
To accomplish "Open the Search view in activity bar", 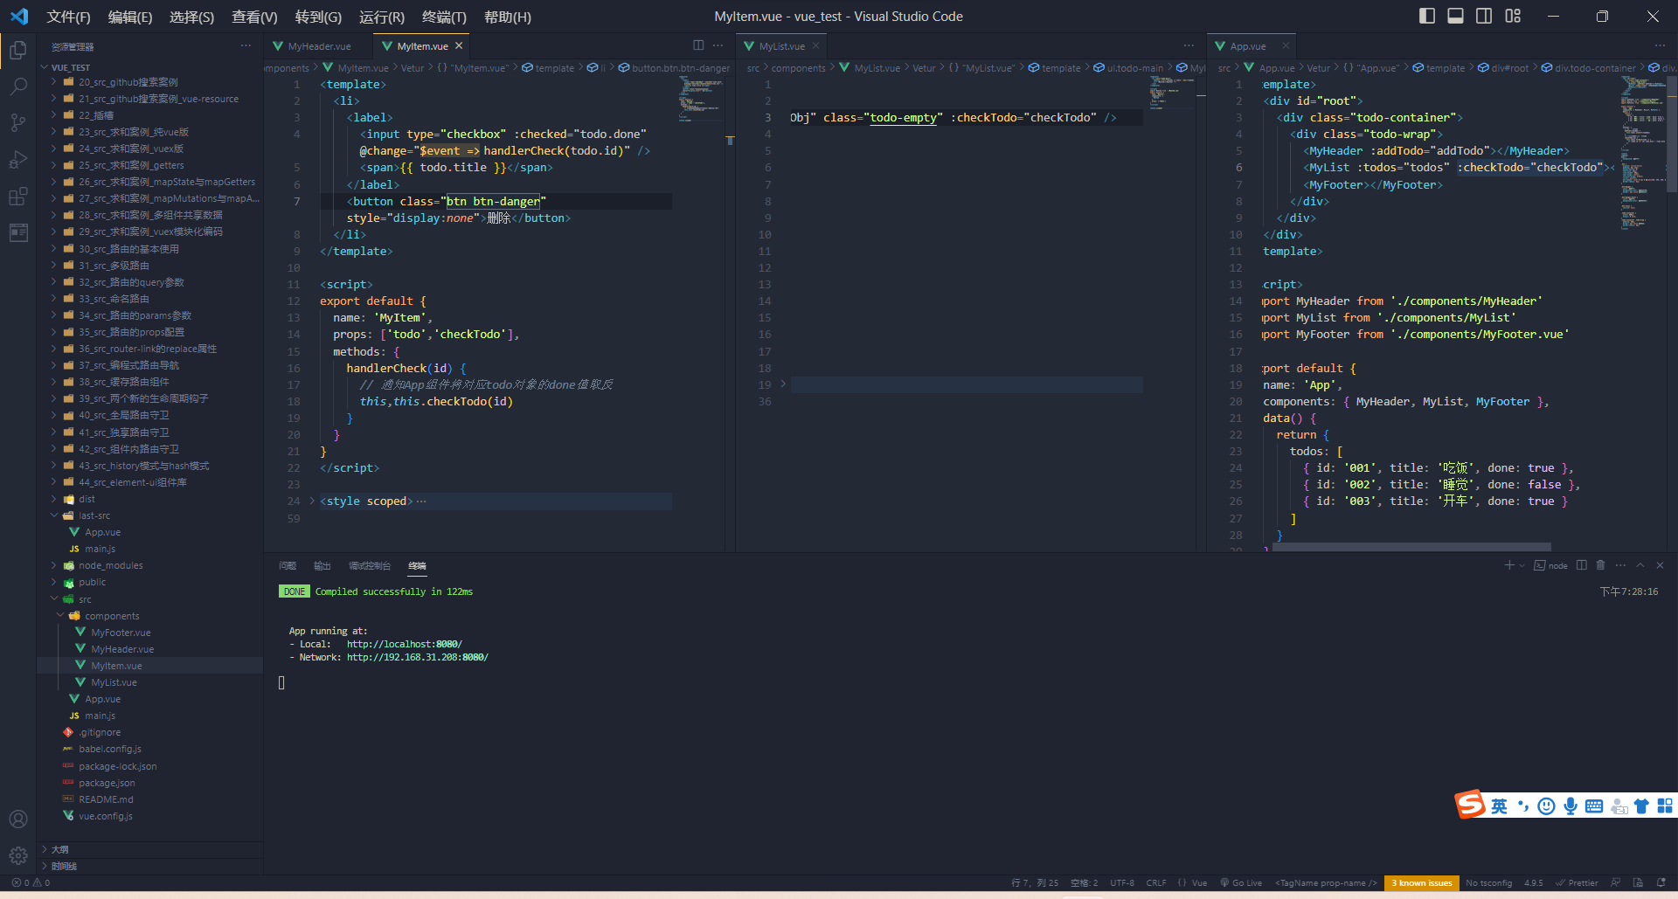I will pyautogui.click(x=18, y=86).
